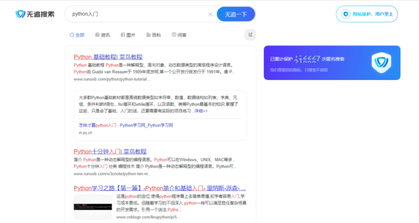419x223 pixels.
Task: Open result Python十分钟入门| 菜鸟教程
Action: [x=110, y=151]
